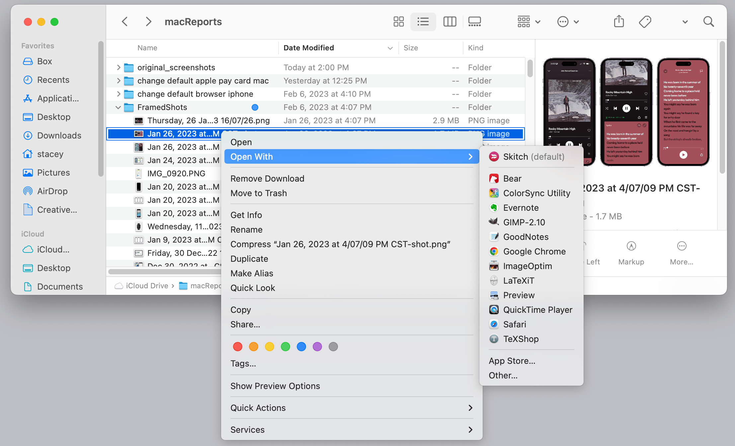This screenshot has height=446, width=735.
Task: Expand the toolbar overflow chevron
Action: (685, 22)
